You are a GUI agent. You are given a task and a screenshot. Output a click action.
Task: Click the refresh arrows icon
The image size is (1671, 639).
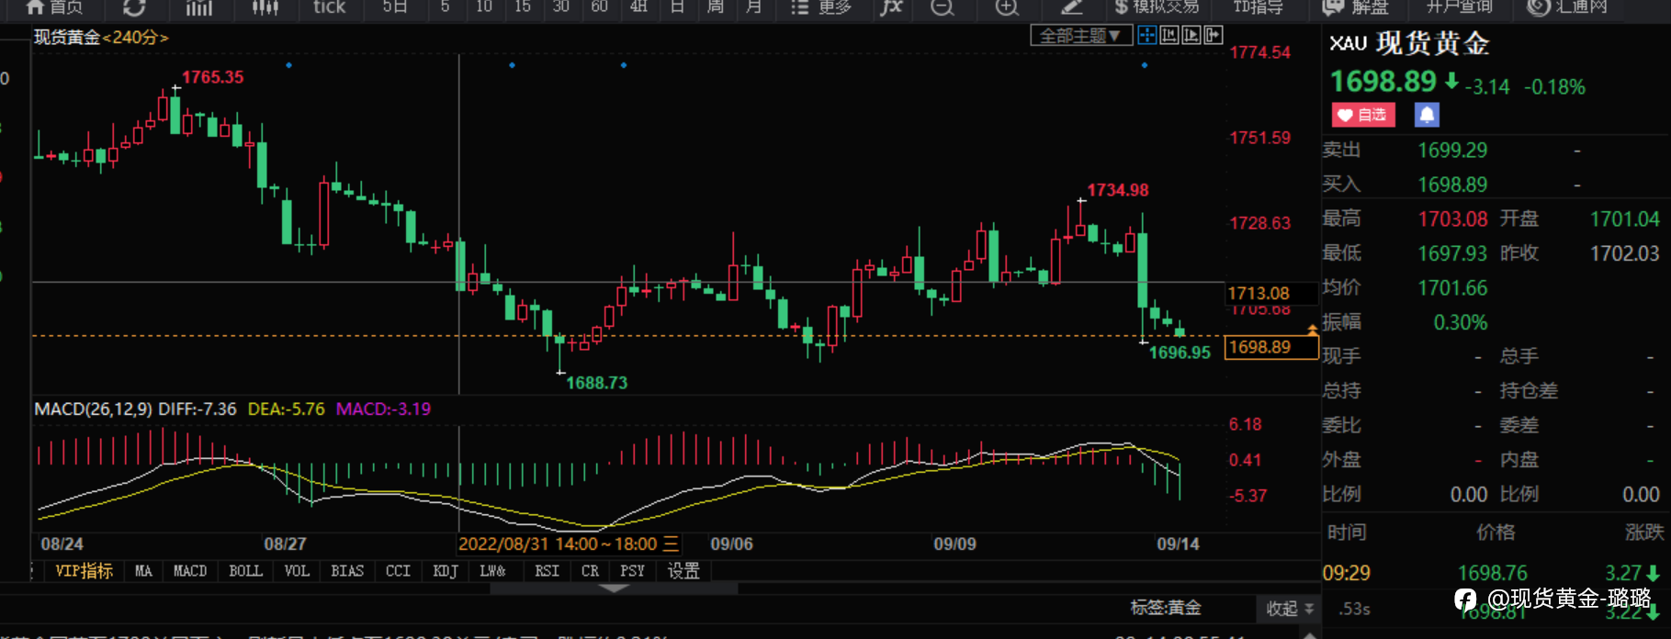point(134,7)
